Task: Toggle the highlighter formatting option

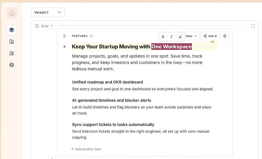Action: coord(180,37)
